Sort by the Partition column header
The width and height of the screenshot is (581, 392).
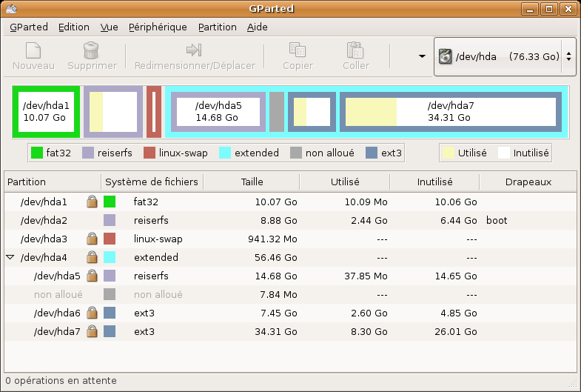[x=53, y=182]
